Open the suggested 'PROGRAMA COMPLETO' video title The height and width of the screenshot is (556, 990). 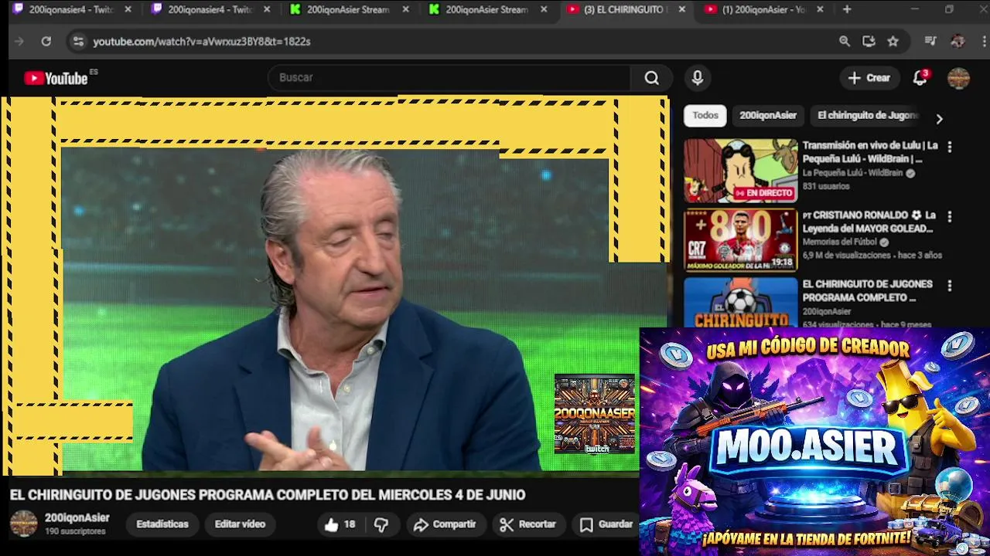(x=867, y=291)
